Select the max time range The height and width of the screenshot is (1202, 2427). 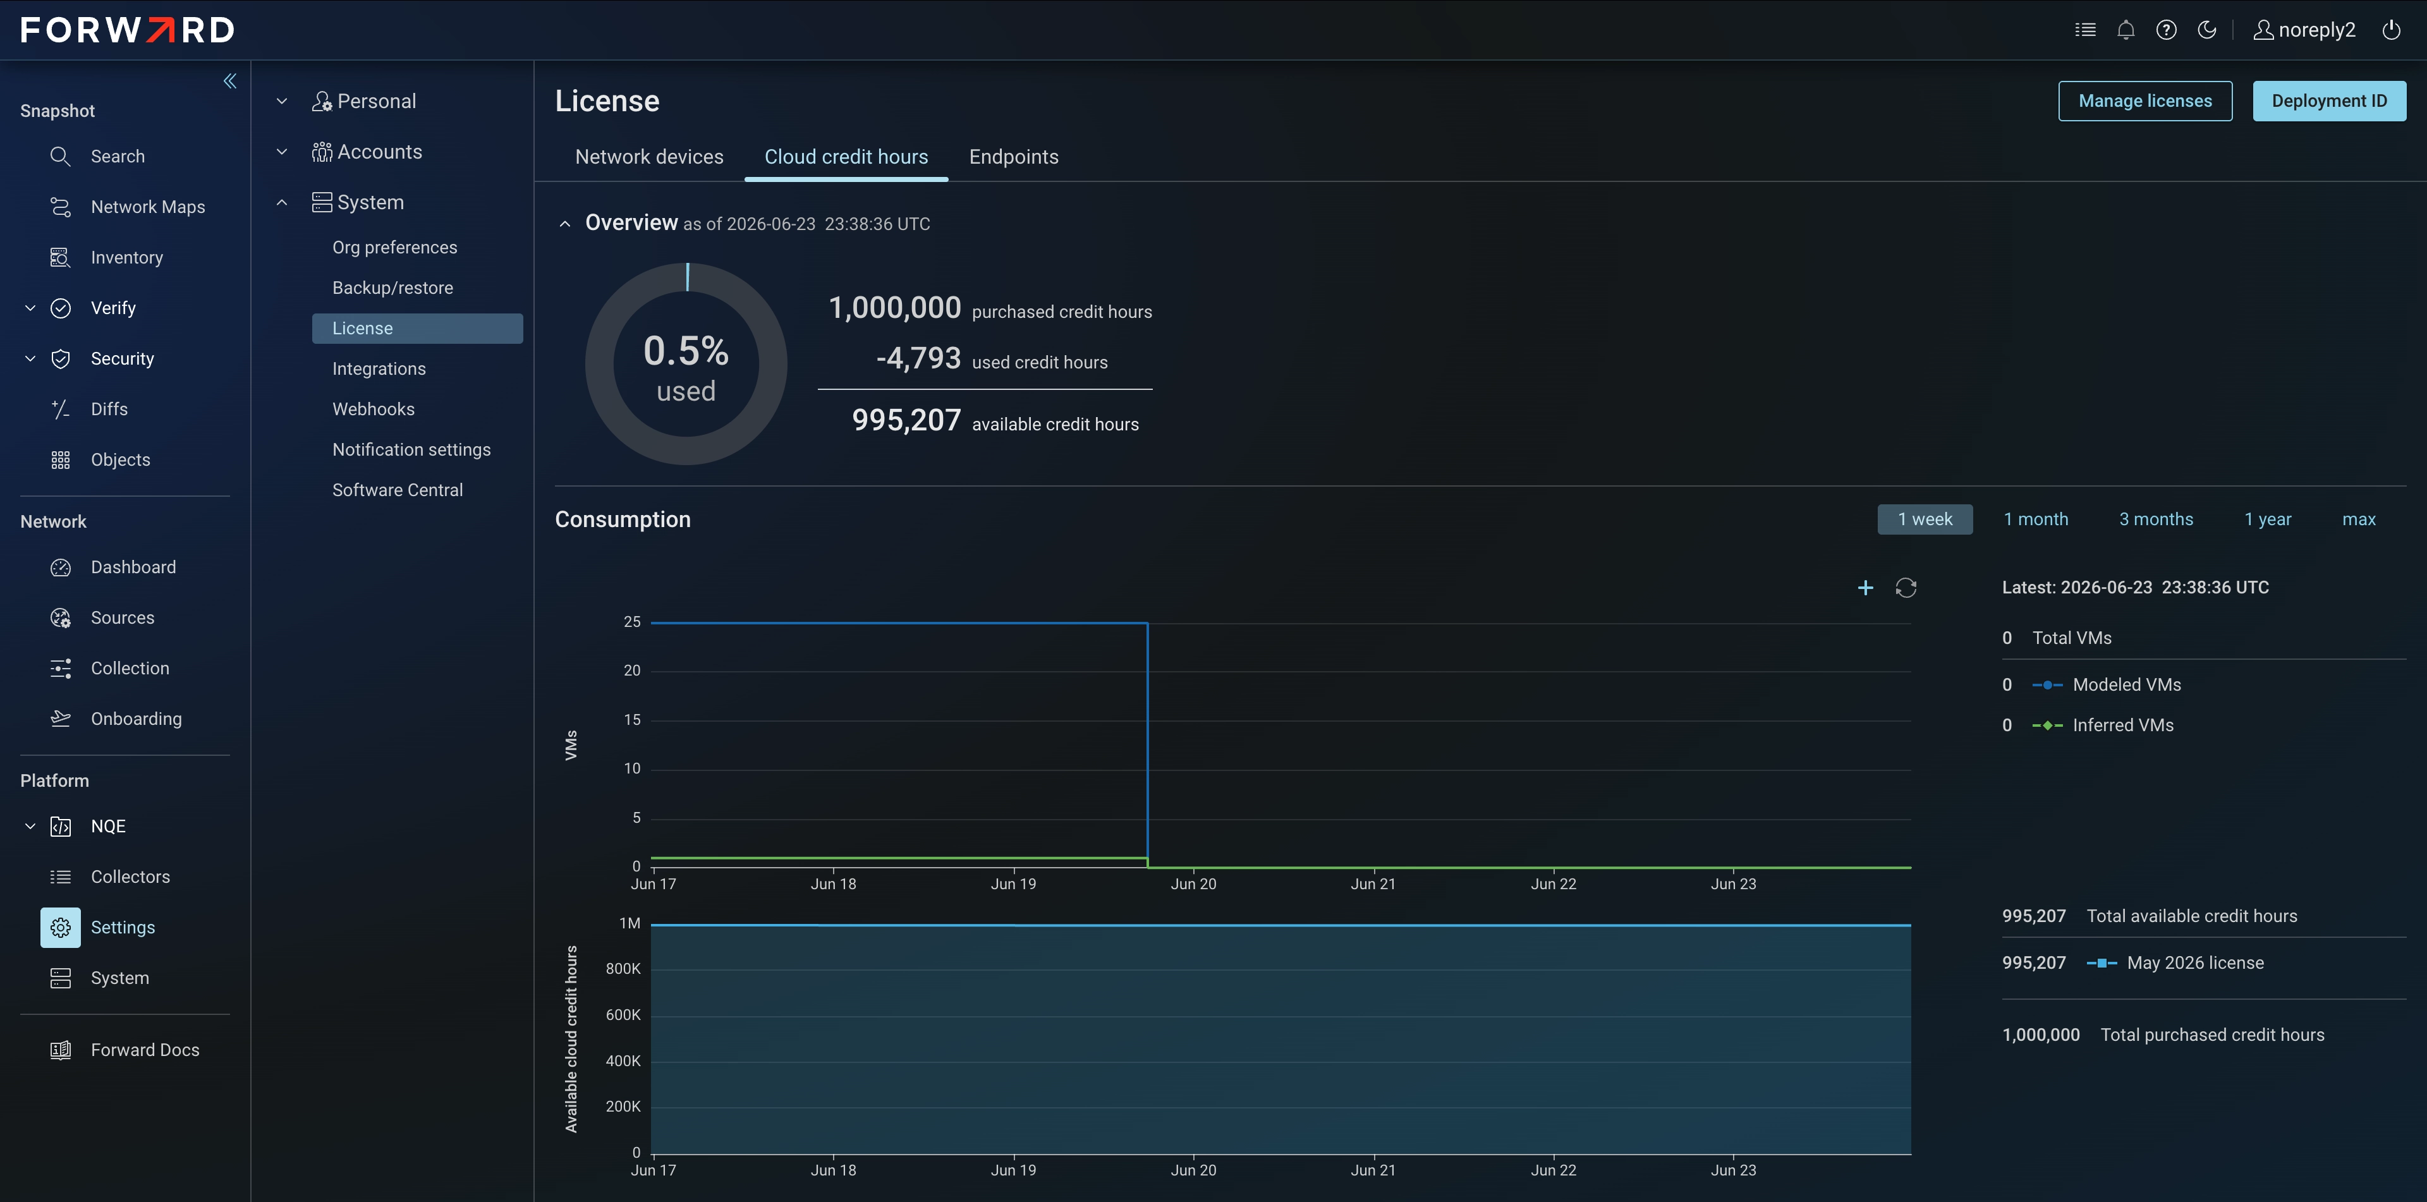(2358, 519)
